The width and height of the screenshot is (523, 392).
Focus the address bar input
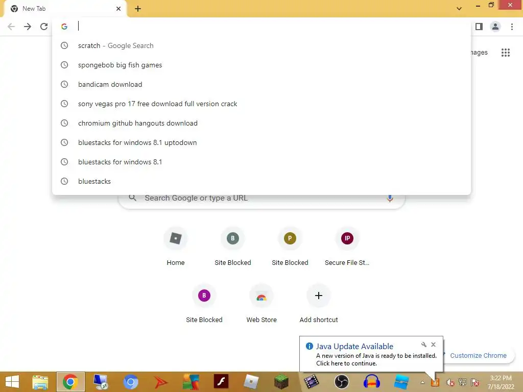coord(267,27)
